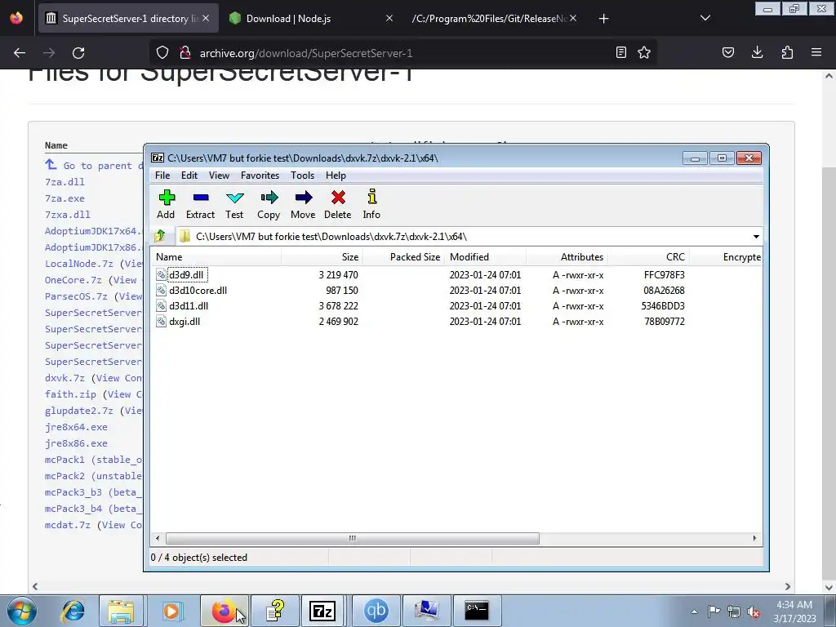Open the list all tabs chevron in Firefox

click(x=705, y=18)
